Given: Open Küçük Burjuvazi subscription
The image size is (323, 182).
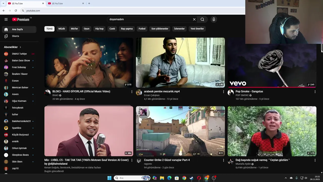Looking at the screenshot, I should [19, 135].
